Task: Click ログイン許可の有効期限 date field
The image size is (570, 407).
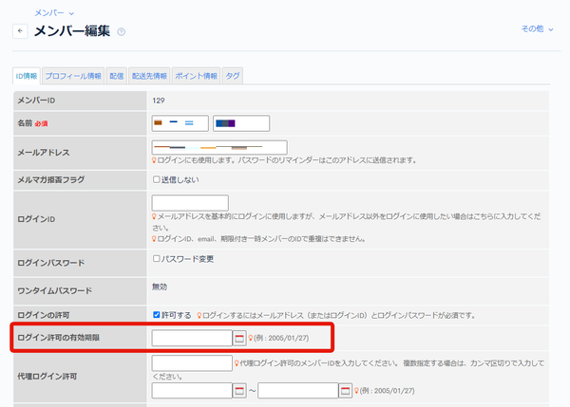Action: click(192, 338)
